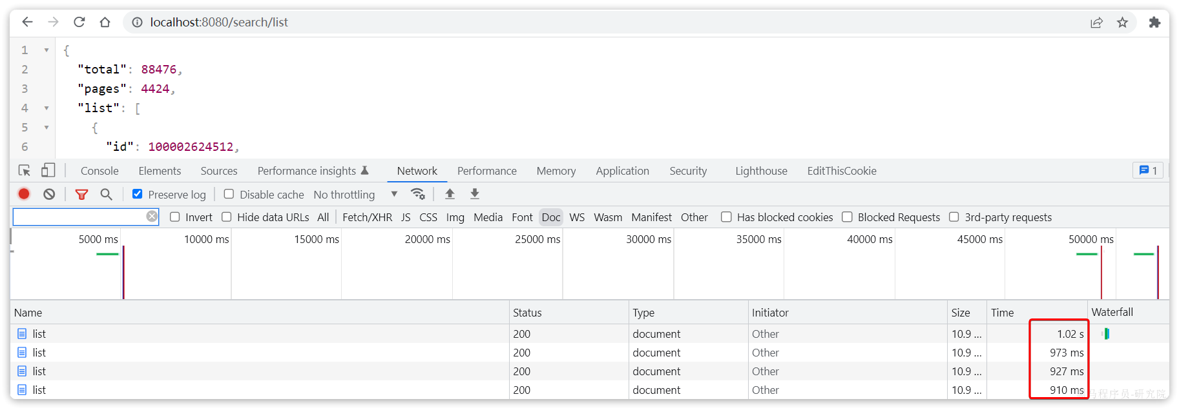This screenshot has height=410, width=1179.
Task: Toggle the device toolbar icon
Action: (x=48, y=171)
